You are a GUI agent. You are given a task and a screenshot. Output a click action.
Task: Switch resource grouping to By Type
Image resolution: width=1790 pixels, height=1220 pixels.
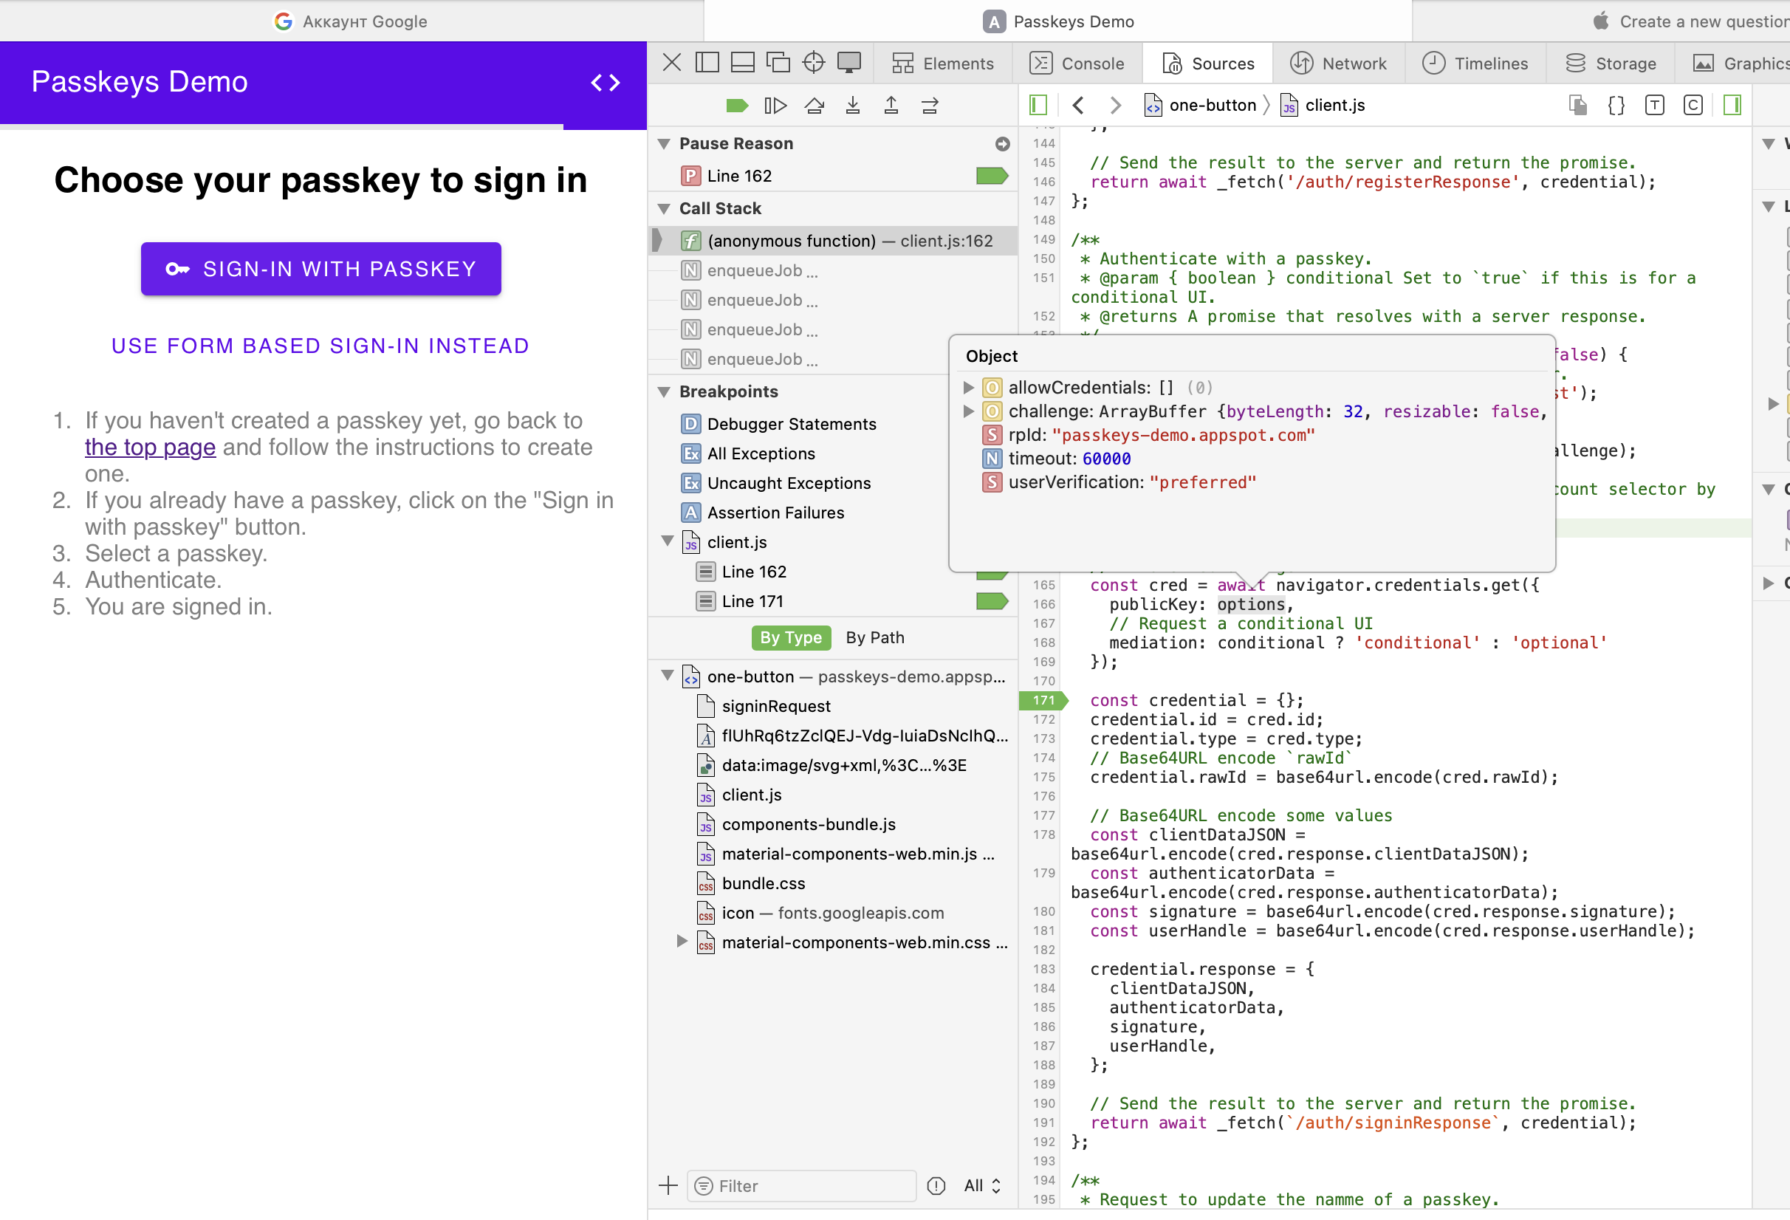tap(791, 638)
